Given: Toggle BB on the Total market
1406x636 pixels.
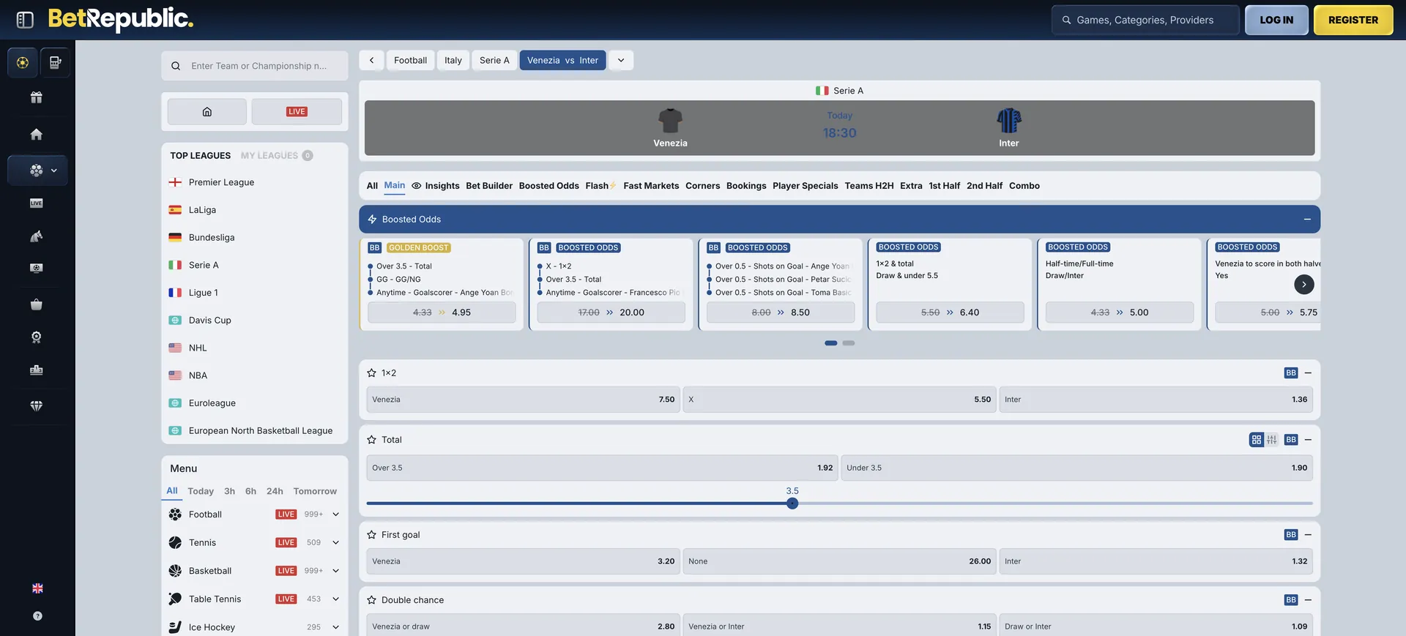Looking at the screenshot, I should (x=1291, y=440).
